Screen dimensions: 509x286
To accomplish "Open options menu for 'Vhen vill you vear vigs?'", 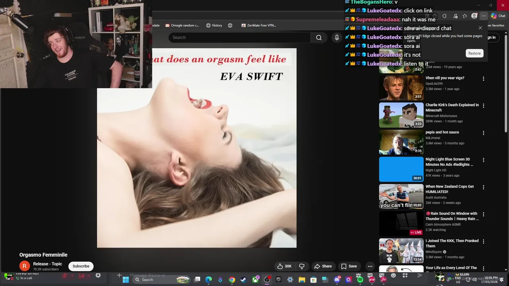I will (484, 79).
